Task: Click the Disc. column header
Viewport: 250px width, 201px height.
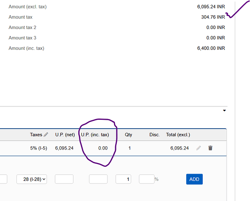Action: pos(154,135)
